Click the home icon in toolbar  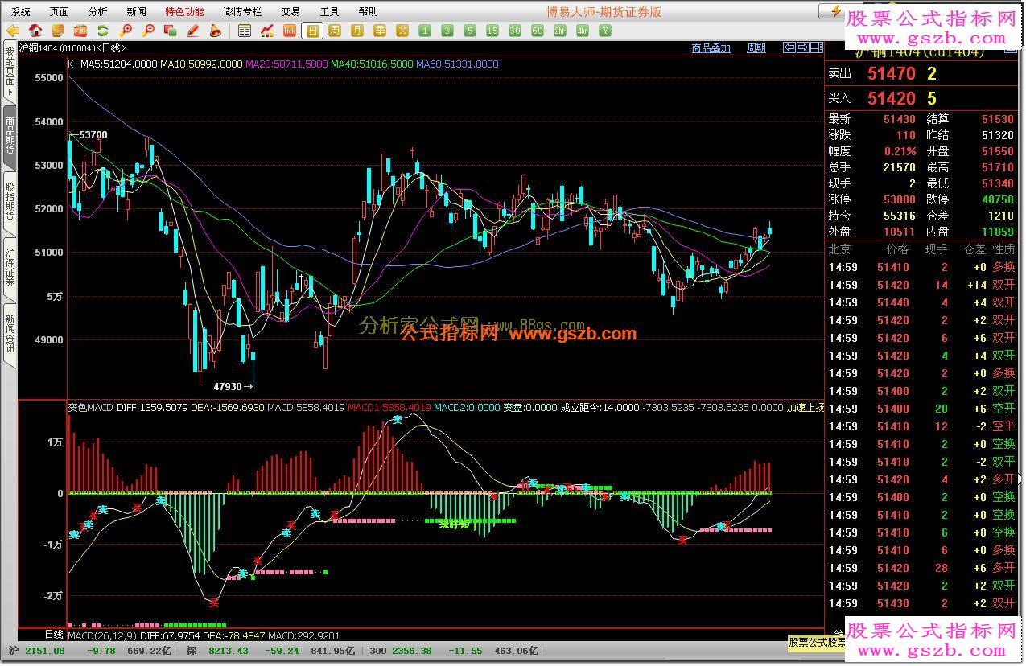coord(35,31)
